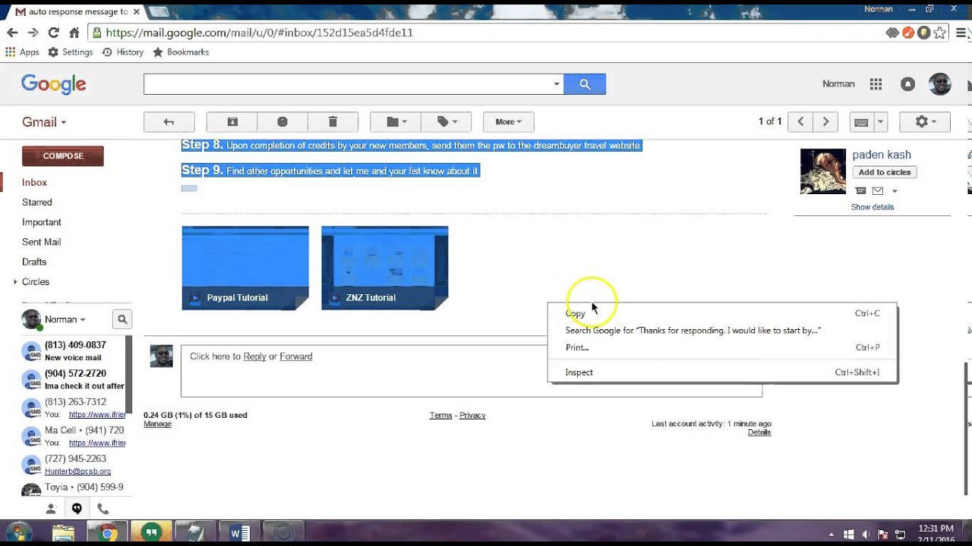Open Settings from the bookmarks bar
972x546 pixels.
pyautogui.click(x=70, y=52)
